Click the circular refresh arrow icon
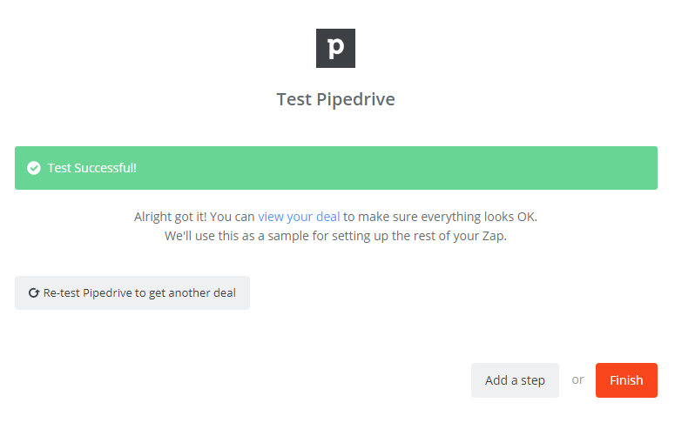 [x=34, y=293]
